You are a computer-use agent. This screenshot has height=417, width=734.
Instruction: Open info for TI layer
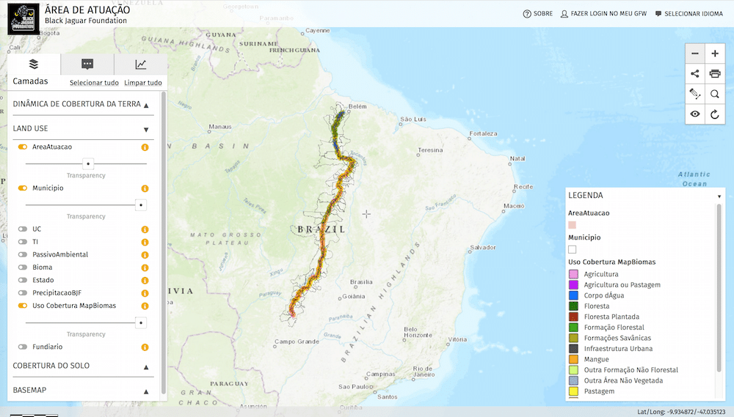coord(145,242)
